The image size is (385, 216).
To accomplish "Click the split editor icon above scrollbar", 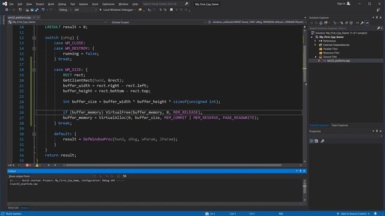I will pyautogui.click(x=305, y=26).
